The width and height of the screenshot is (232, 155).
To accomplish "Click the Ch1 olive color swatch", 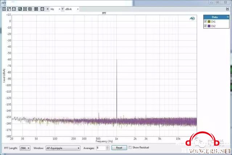I will pos(209,21).
